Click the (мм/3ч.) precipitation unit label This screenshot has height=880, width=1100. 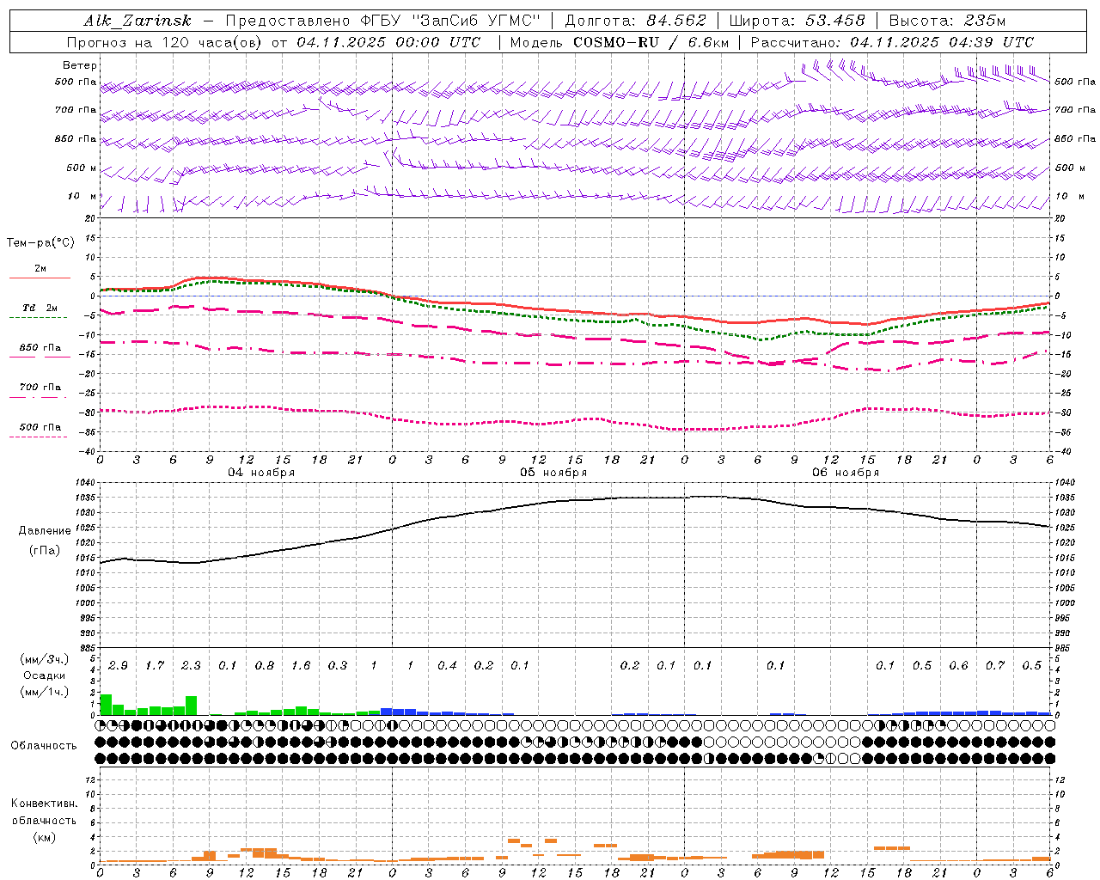tap(44, 659)
